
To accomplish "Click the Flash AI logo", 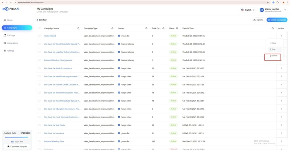I will tap(11, 9).
